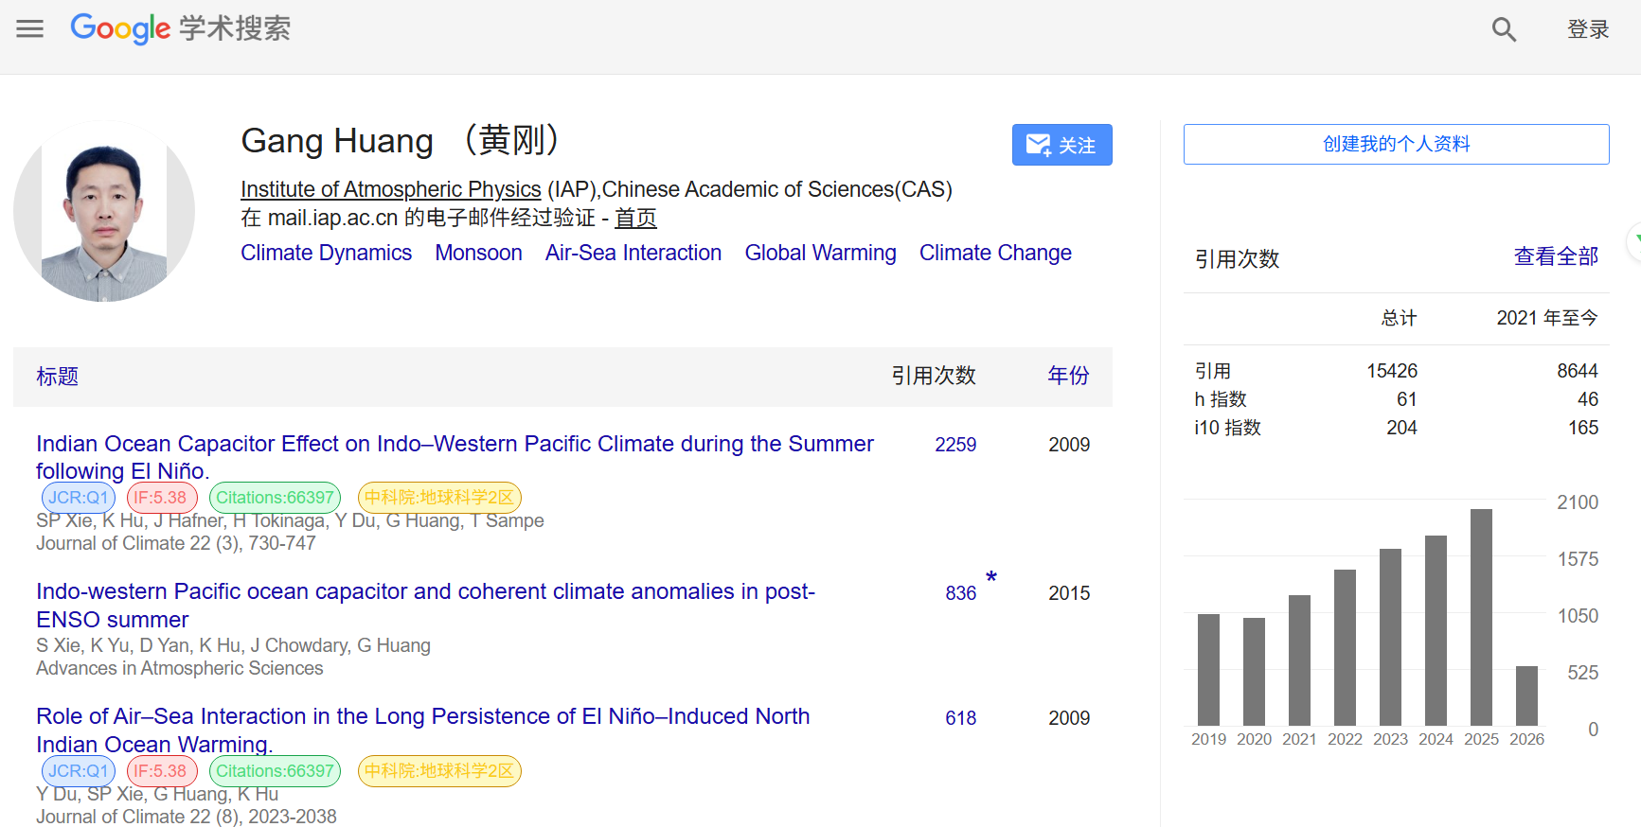Click the 创建我的个人资料 button
The height and width of the screenshot is (827, 1641).
1396,144
